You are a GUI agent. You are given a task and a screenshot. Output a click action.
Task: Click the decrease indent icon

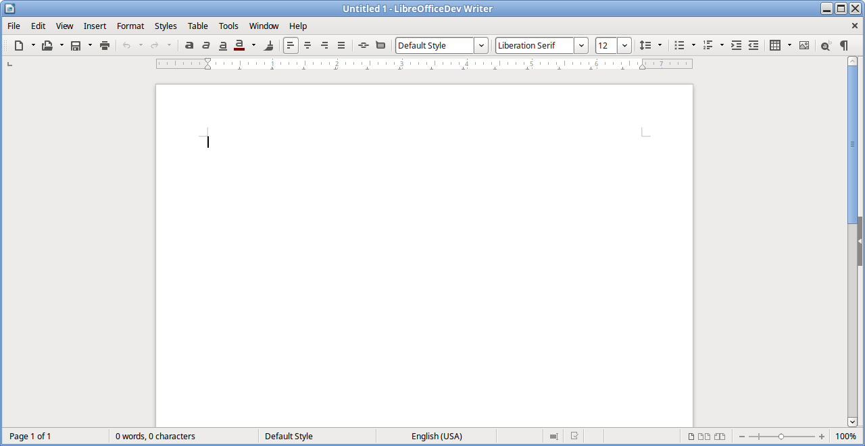pyautogui.click(x=753, y=45)
